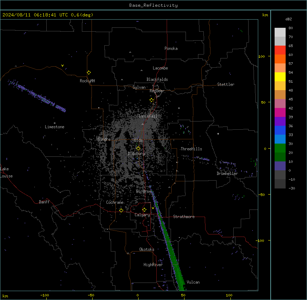The image size is (307, 300).
Task: Click the Lacombe city label
Action: click(x=160, y=68)
